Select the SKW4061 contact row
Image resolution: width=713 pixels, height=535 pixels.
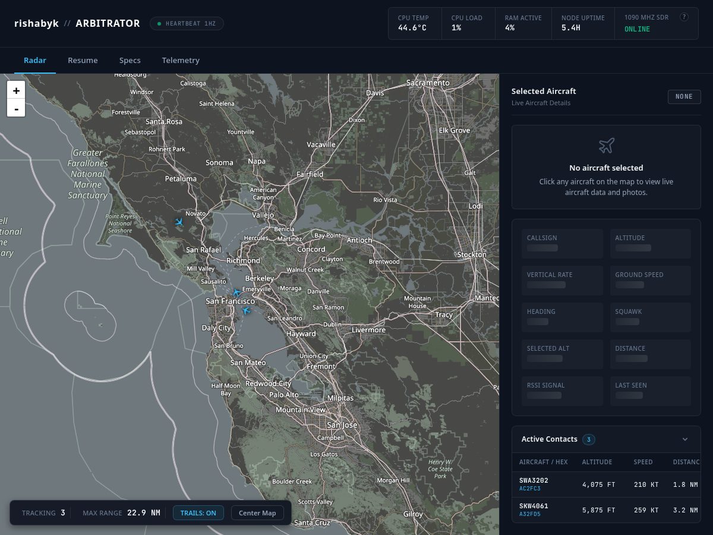pos(606,510)
